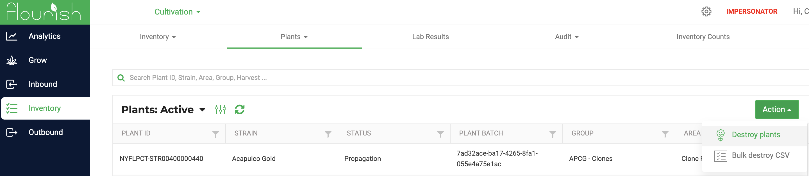Expand the Audit tab menu
The height and width of the screenshot is (176, 809).
tap(567, 37)
